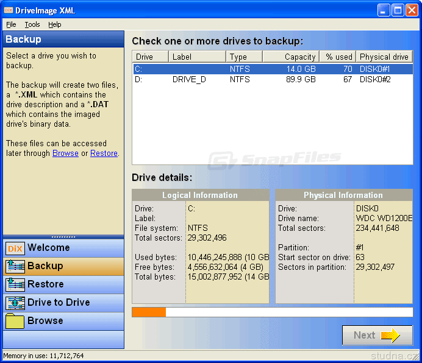Click the physical total sectors 234,441,648
Screen dimensions: 422x363
(x=377, y=228)
